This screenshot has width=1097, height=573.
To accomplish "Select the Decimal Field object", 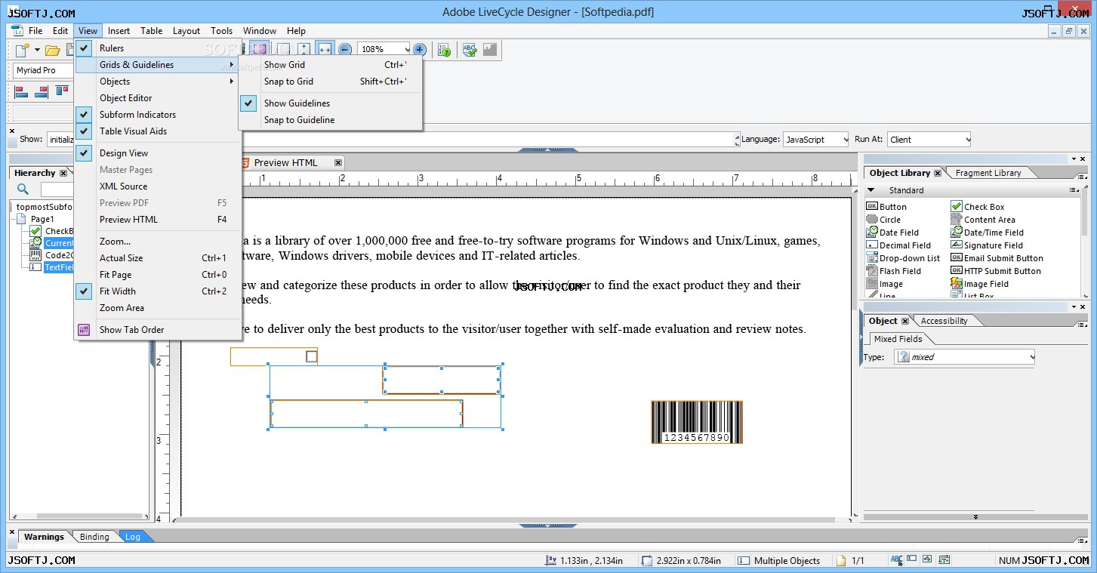I will pos(898,245).
